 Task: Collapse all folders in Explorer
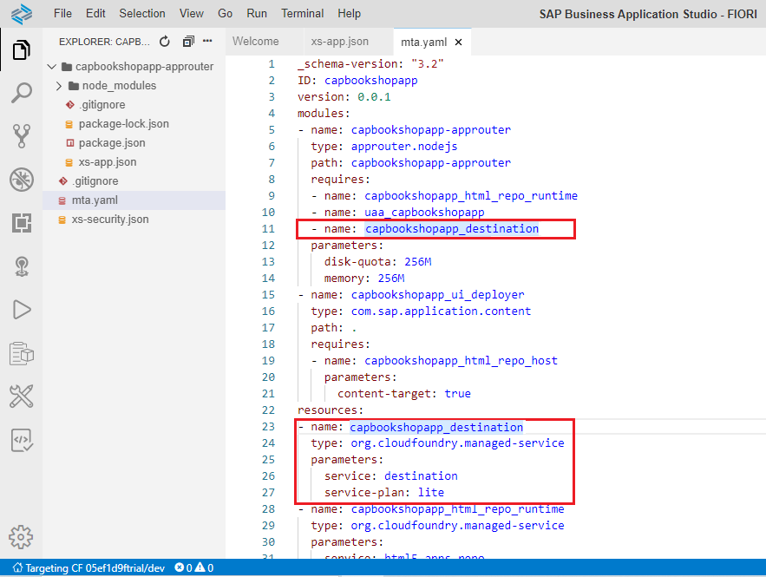[x=188, y=39]
